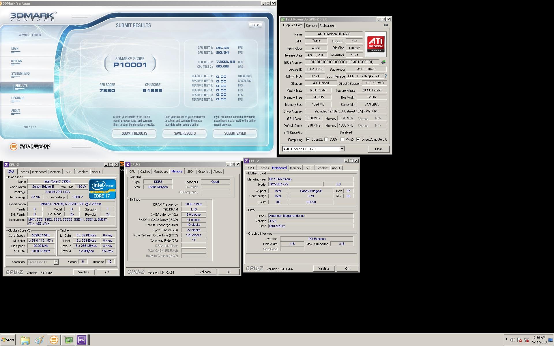Click the CPU score value 51889
The width and height of the screenshot is (554, 346).
coord(152,91)
